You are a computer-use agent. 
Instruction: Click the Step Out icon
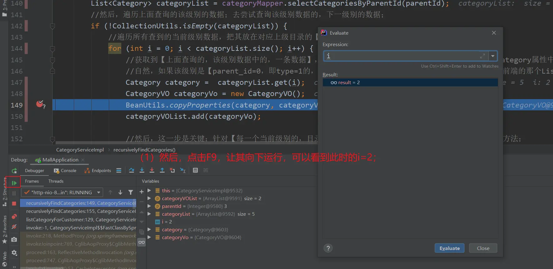tap(162, 170)
